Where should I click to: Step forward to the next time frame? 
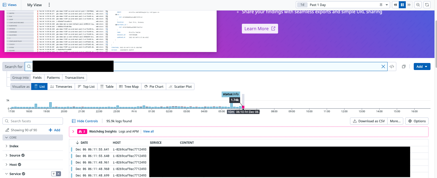409,5
